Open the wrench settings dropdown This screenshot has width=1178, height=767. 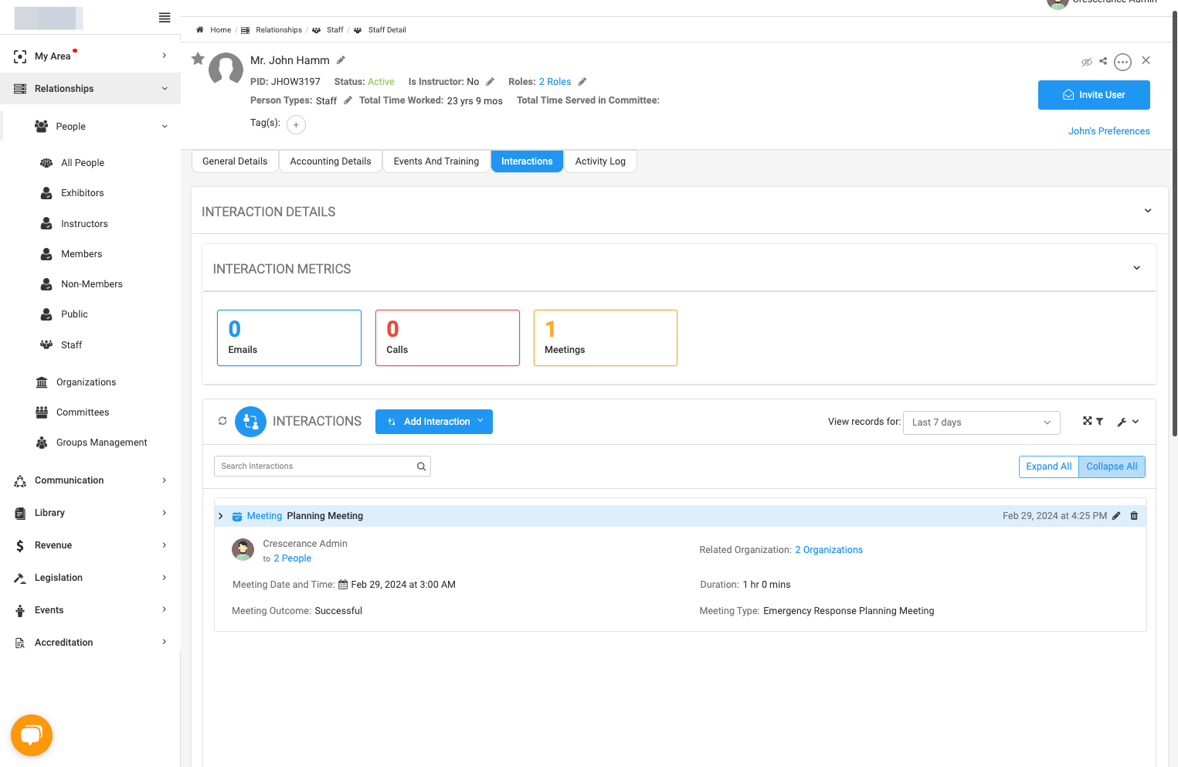pos(1128,422)
